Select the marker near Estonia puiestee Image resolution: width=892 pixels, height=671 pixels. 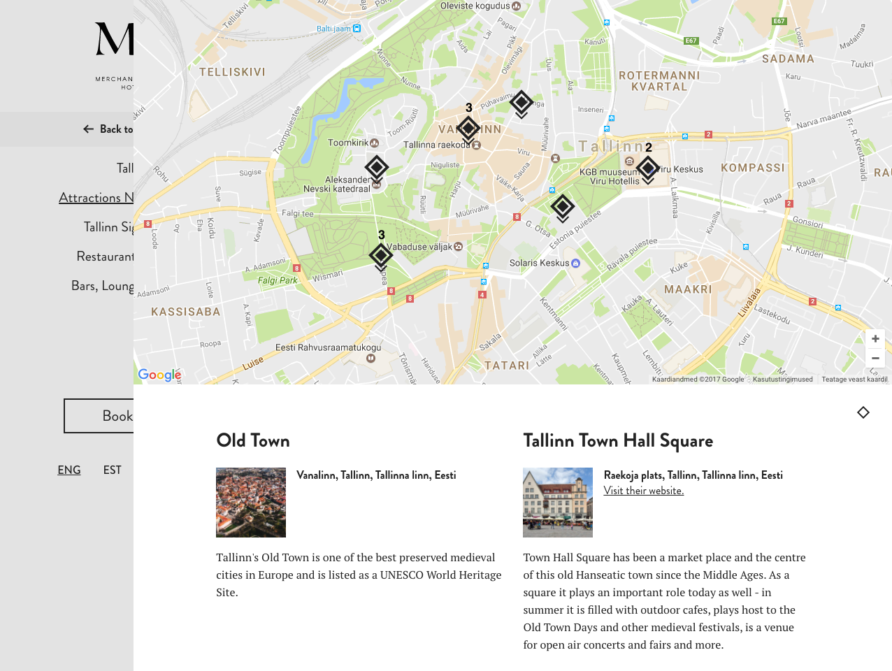[563, 207]
